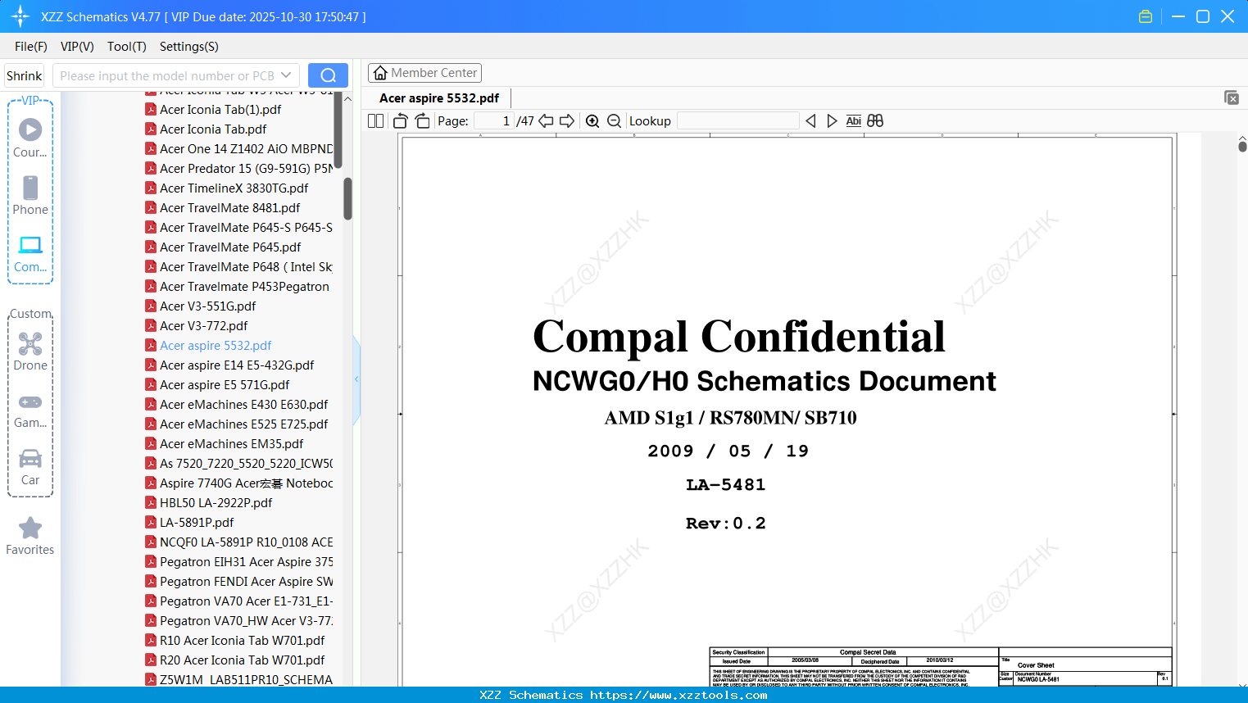Go to the previous page
The image size is (1248, 703).
pos(546,121)
